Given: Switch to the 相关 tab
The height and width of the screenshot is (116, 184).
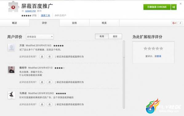Looking at the screenshot, I should coord(104,23).
